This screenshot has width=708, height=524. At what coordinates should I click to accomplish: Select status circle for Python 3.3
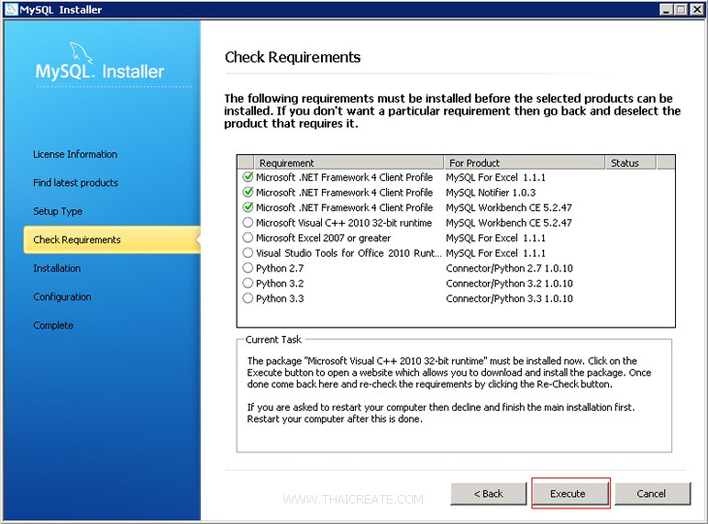[247, 298]
